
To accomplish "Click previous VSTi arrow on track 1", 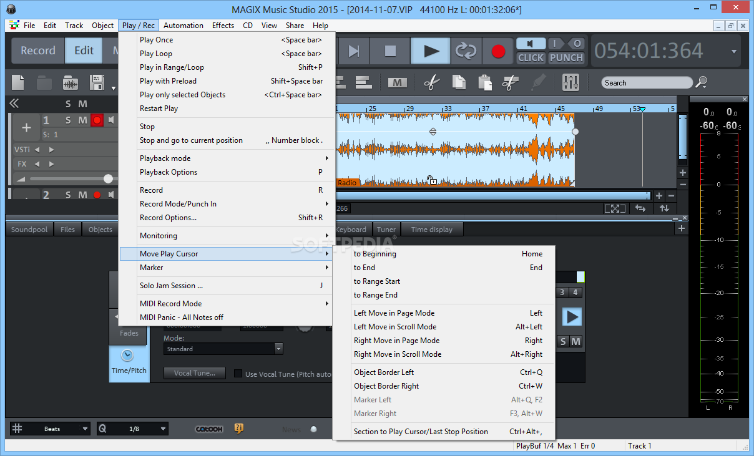I will pos(37,150).
